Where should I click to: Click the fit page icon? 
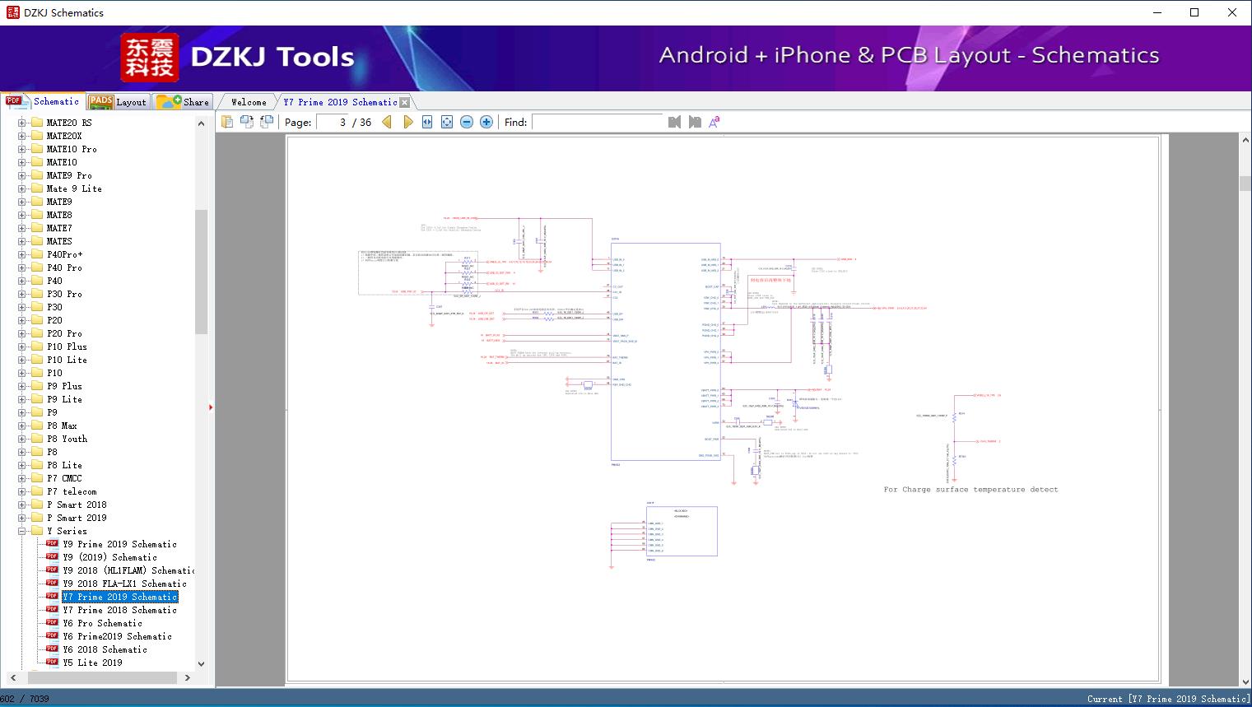(x=447, y=122)
